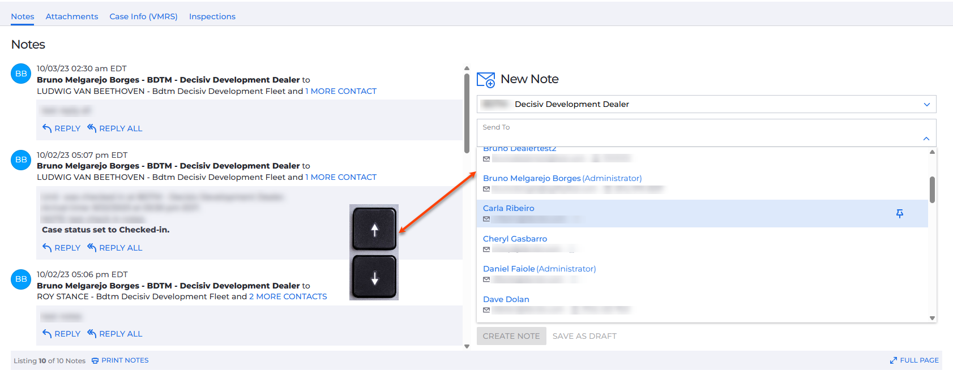Pin Carla Ribeiro with the pin icon
The width and height of the screenshot is (953, 379).
click(x=900, y=213)
